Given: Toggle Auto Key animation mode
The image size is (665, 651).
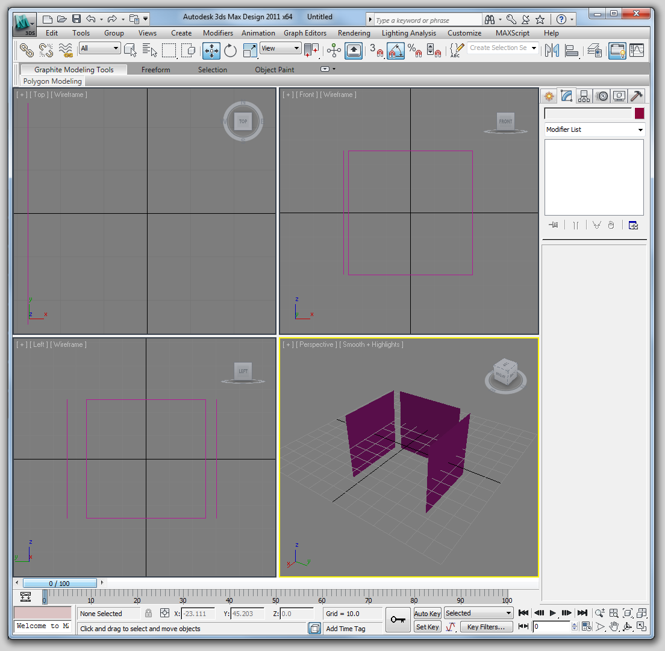Looking at the screenshot, I should tap(427, 613).
